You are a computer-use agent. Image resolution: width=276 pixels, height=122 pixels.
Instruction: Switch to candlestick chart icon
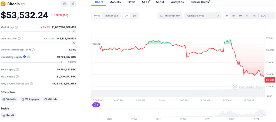(134, 16)
